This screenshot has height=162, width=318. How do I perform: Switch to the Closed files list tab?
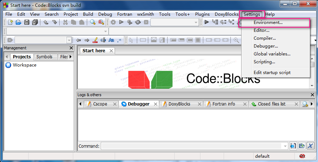272,104
